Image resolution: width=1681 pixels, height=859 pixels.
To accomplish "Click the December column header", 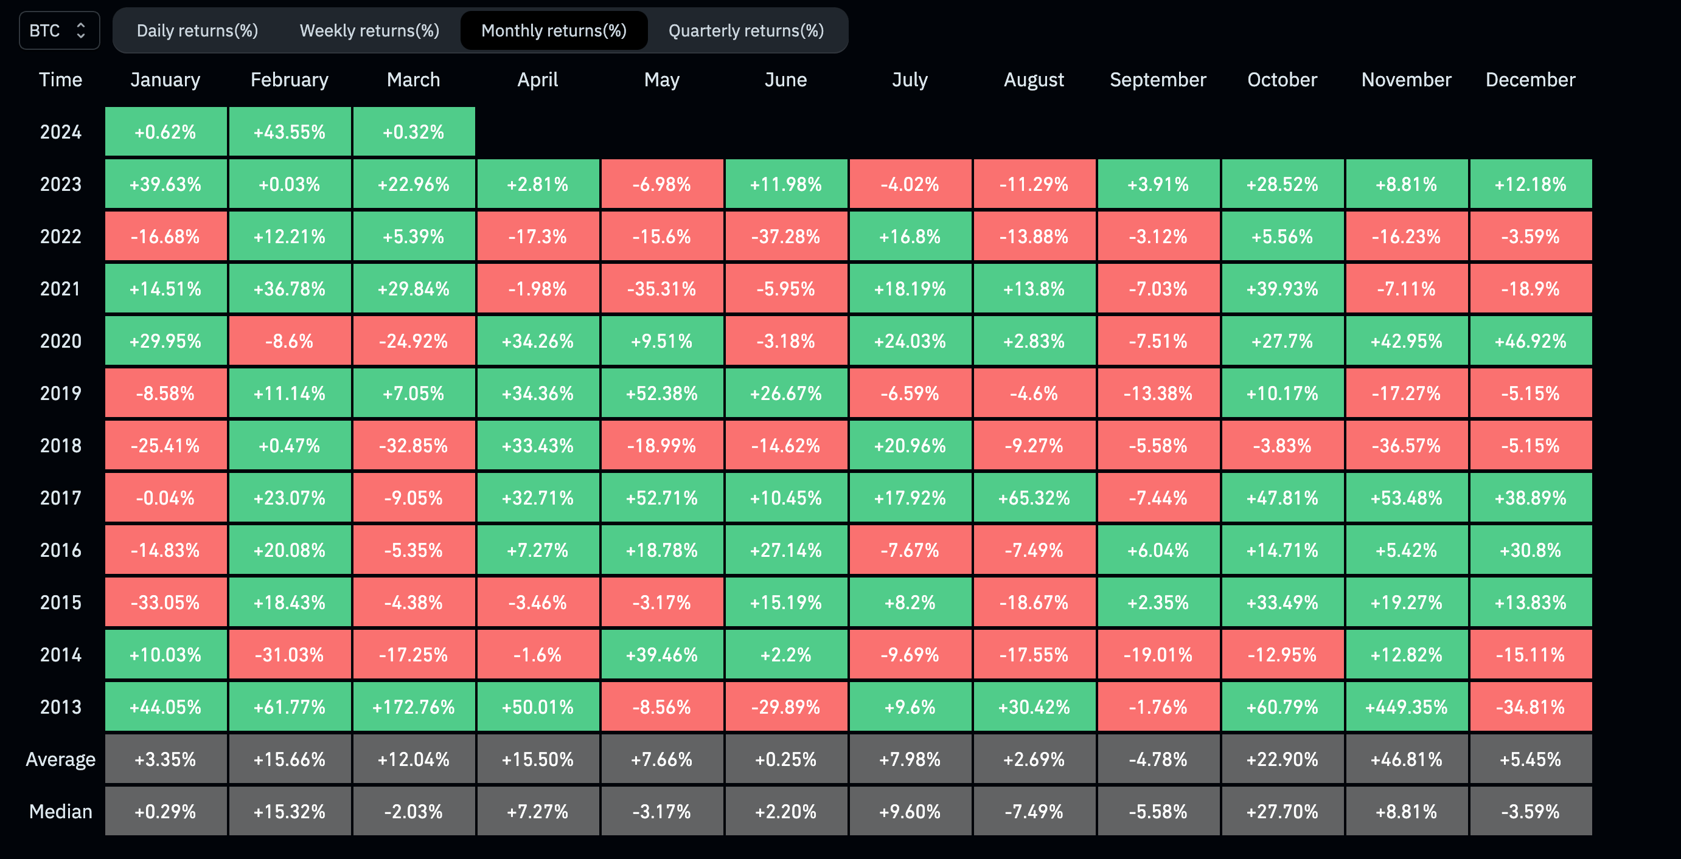I will pyautogui.click(x=1530, y=80).
